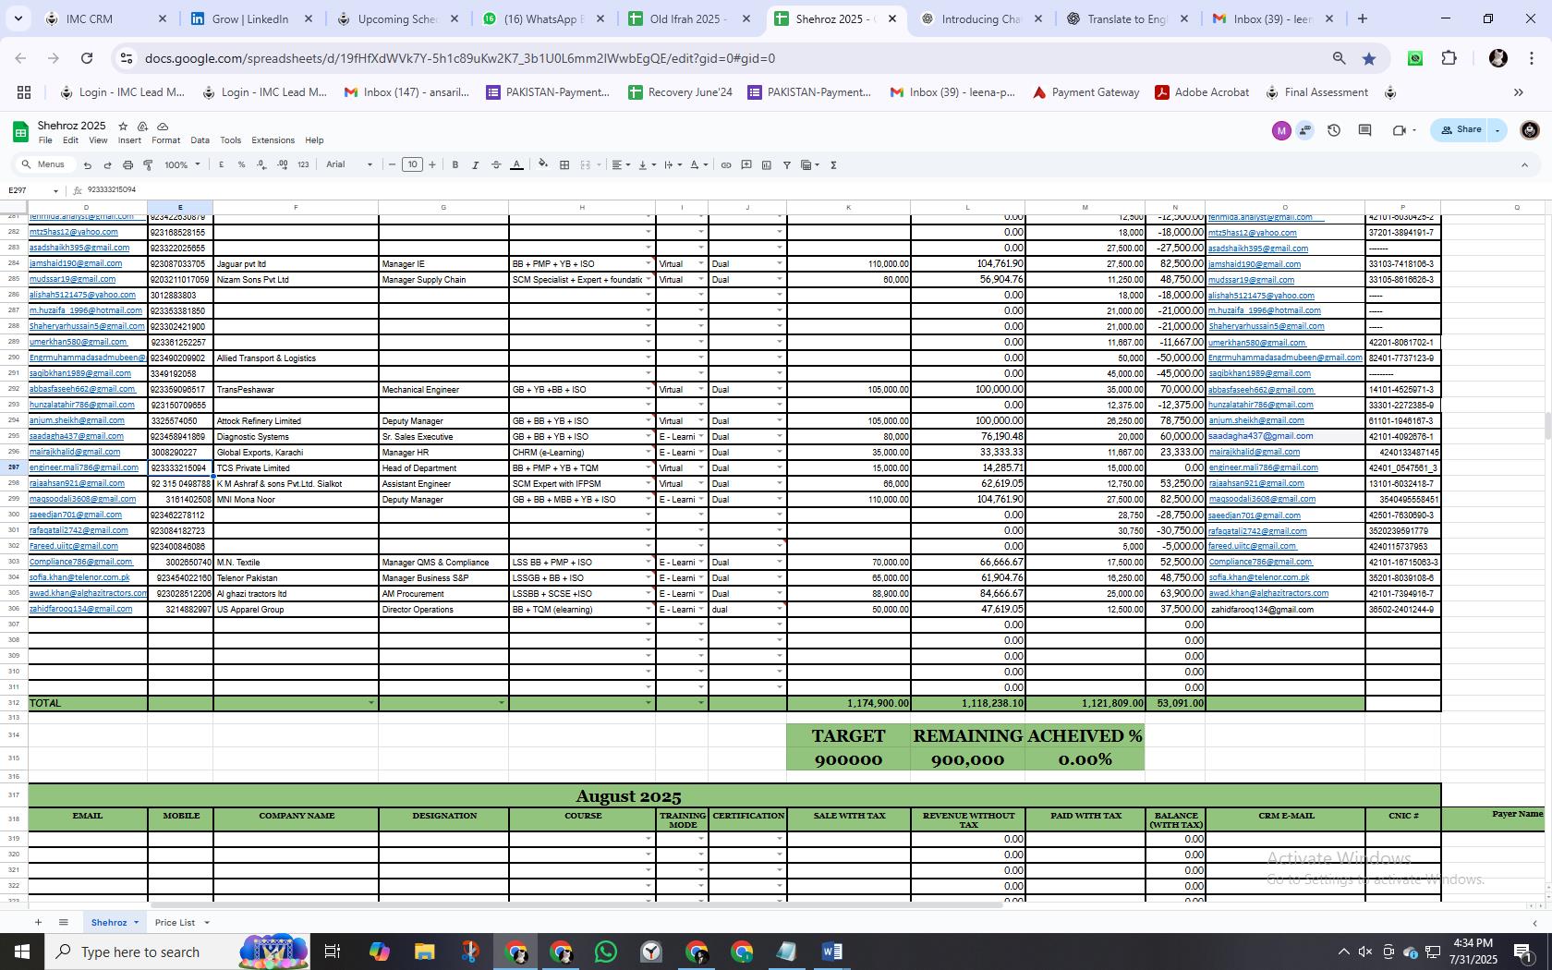Open the borders tool
The image size is (1552, 970).
pos(564,165)
